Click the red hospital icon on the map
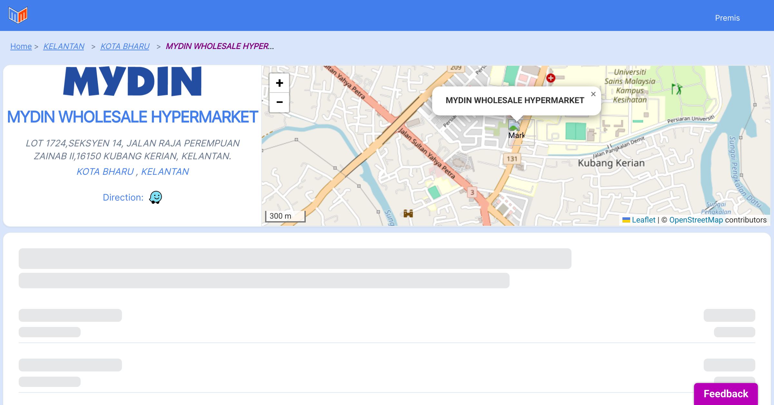This screenshot has width=774, height=405. (x=551, y=78)
